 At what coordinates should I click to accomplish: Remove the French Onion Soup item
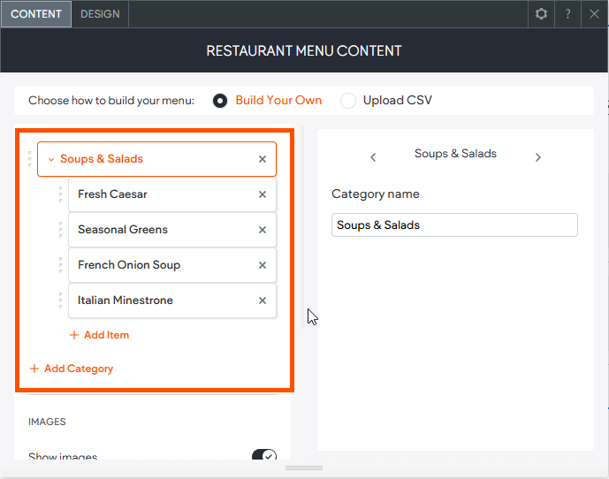pos(262,266)
